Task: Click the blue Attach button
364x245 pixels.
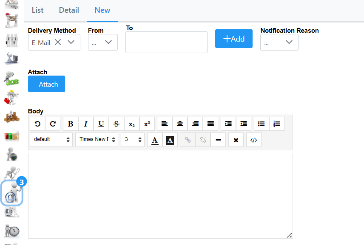Action: click(x=46, y=84)
